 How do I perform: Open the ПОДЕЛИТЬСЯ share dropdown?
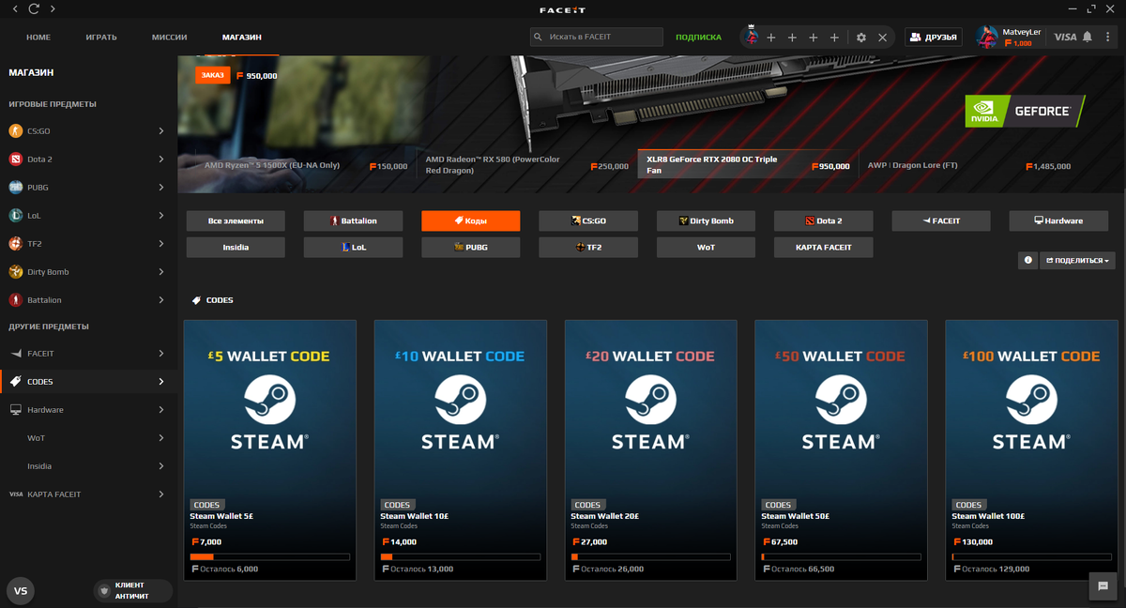click(1076, 260)
